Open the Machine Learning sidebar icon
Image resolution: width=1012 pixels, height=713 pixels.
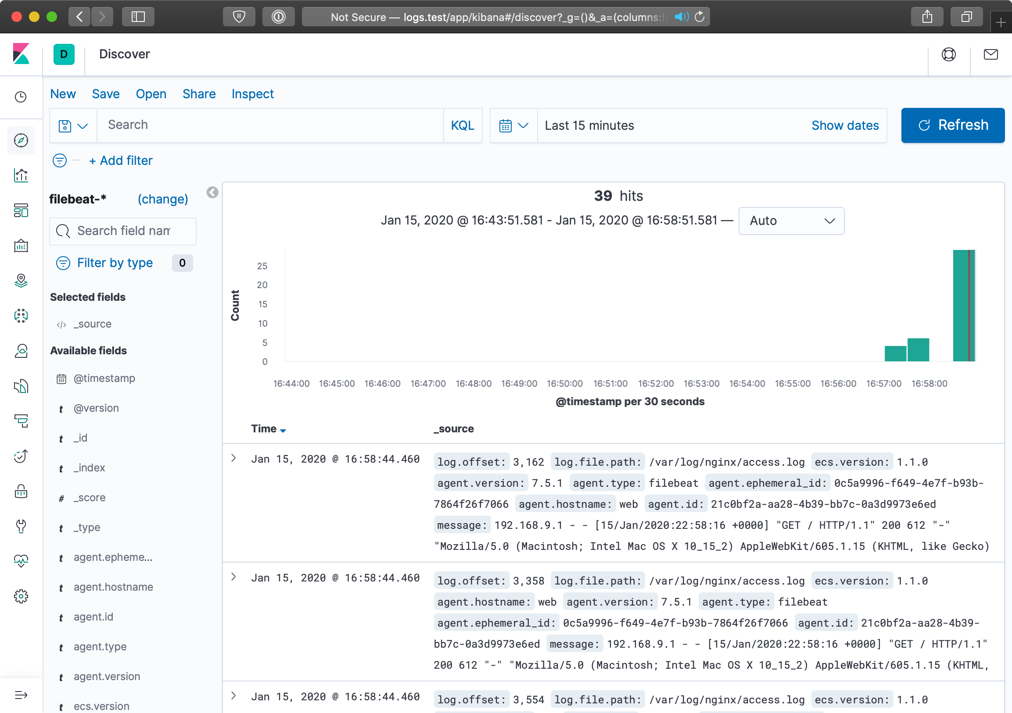(x=21, y=315)
